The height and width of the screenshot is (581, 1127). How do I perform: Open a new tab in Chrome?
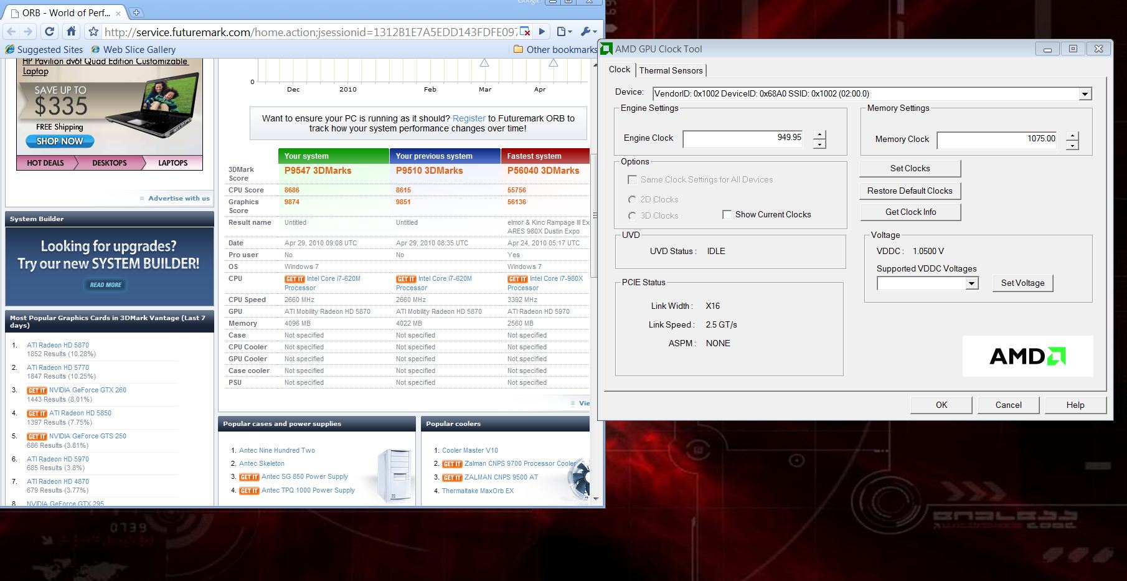point(136,12)
